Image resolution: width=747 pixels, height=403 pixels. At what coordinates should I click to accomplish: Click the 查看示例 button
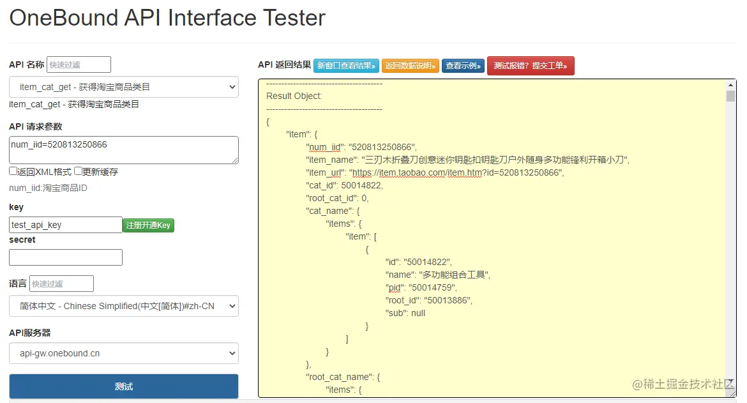[463, 66]
